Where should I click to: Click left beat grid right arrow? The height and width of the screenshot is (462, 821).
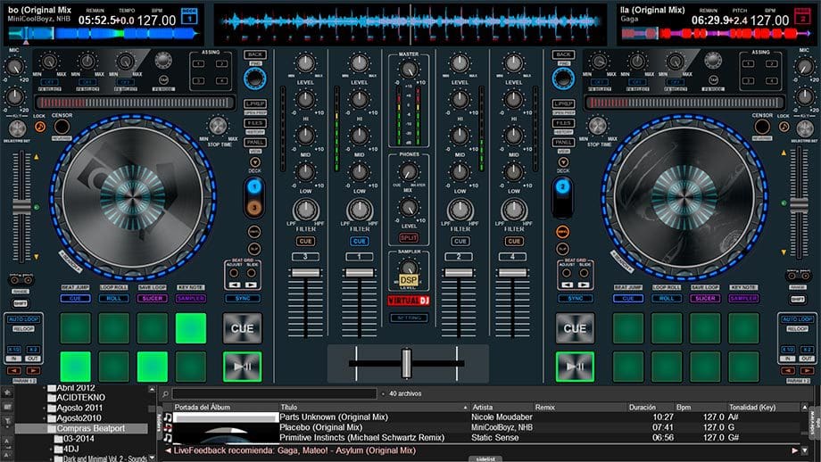click(x=252, y=285)
